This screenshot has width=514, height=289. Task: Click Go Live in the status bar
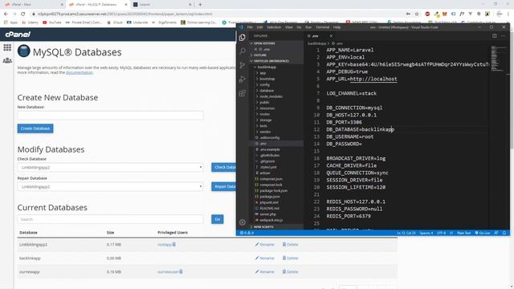483,233
